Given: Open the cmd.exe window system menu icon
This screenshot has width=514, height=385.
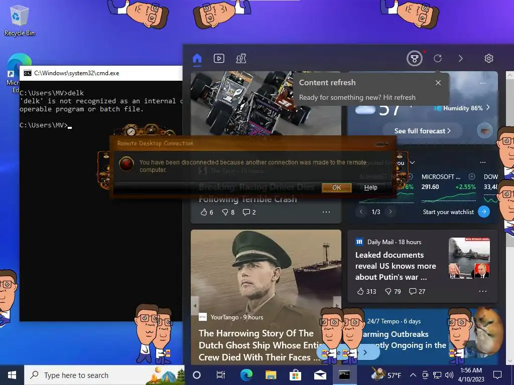Looking at the screenshot, I should [x=28, y=73].
